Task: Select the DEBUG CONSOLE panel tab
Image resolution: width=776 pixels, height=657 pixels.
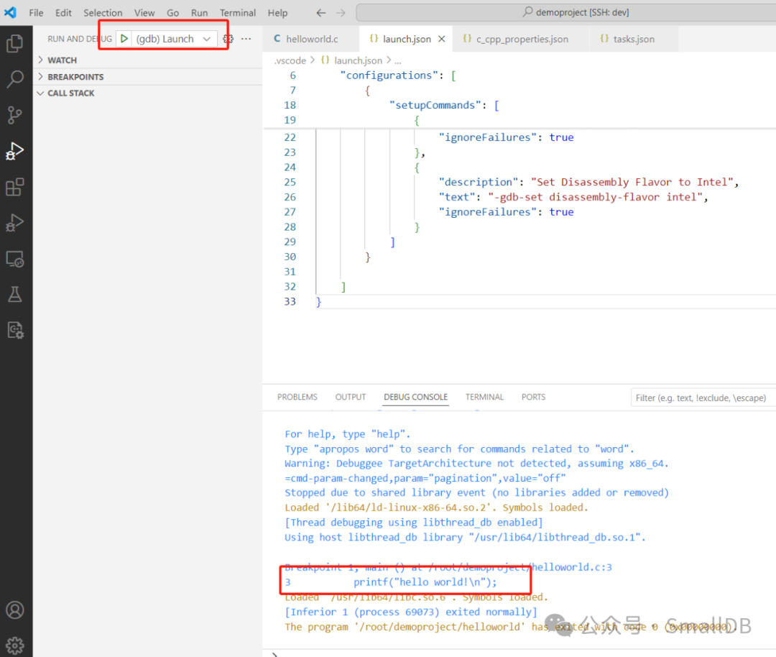Action: tap(416, 397)
